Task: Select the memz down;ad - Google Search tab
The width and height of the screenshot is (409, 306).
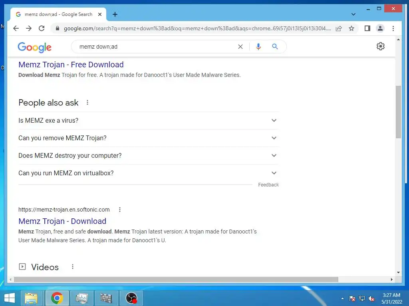Action: coord(58,14)
